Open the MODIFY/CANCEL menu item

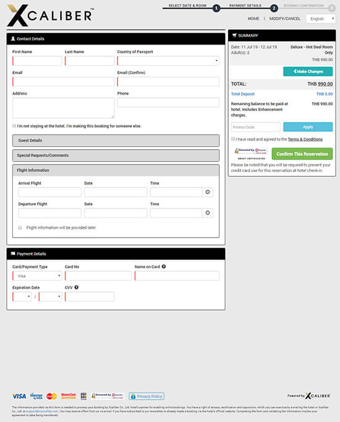pyautogui.click(x=285, y=19)
